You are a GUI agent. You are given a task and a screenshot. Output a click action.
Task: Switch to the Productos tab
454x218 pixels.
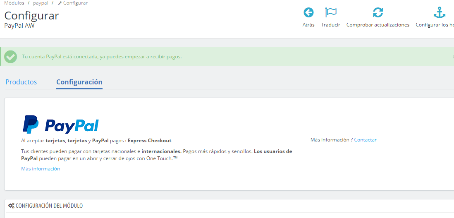tap(21, 82)
